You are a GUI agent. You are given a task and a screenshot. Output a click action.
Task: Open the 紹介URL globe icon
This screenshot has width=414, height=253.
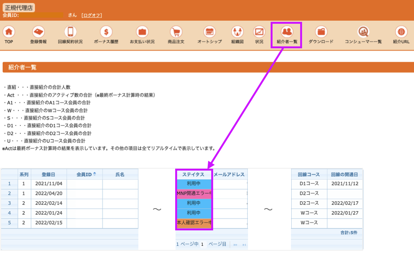[x=401, y=32]
